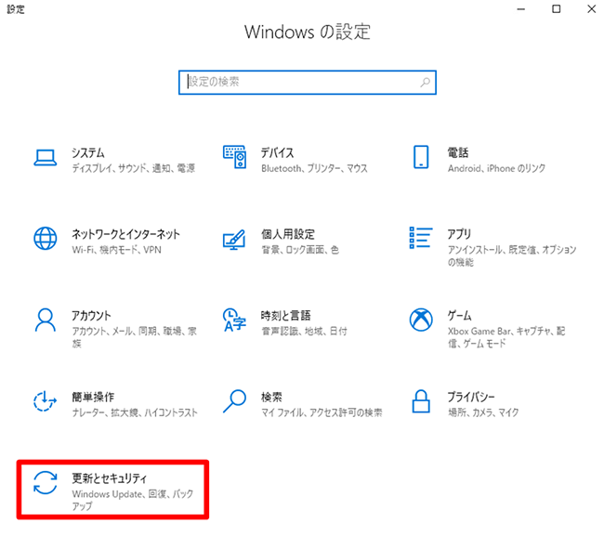Viewport: 604px width, 536px height.
Task: Open the ゲーム Xbox icon
Action: click(421, 320)
